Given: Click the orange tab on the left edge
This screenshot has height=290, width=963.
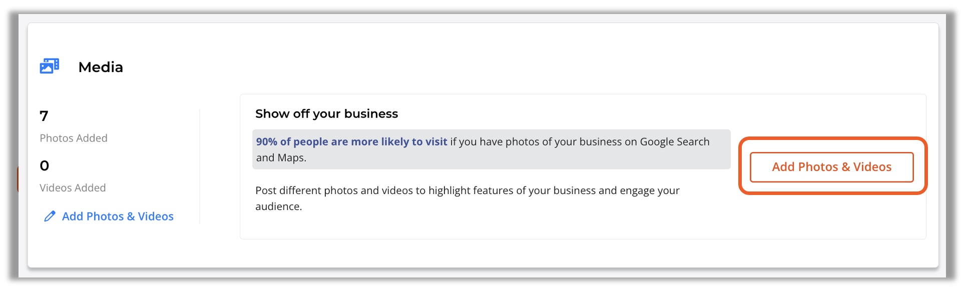Looking at the screenshot, I should tap(18, 179).
